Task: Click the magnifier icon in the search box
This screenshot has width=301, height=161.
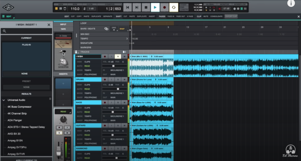Action: 4,31
